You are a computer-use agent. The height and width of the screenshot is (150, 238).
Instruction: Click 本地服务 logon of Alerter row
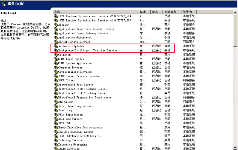[x=189, y=25]
